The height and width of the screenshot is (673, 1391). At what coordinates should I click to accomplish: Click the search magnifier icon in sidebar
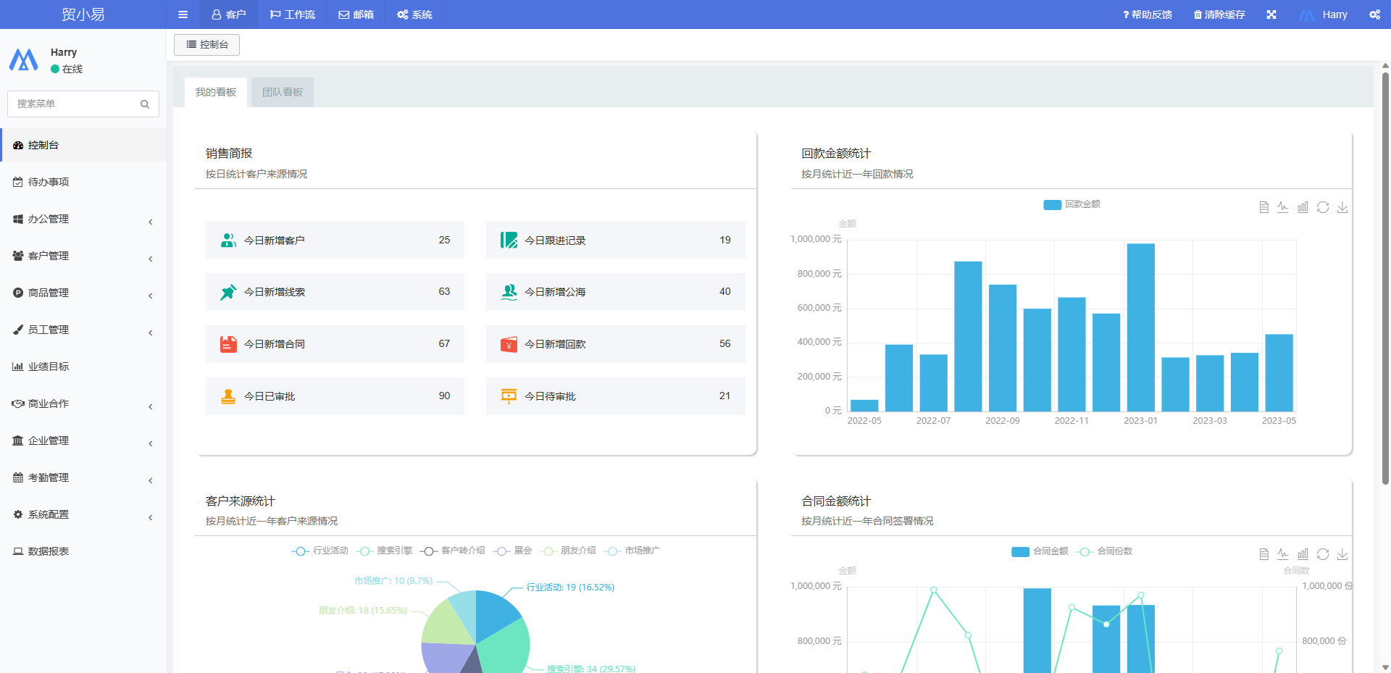(145, 104)
